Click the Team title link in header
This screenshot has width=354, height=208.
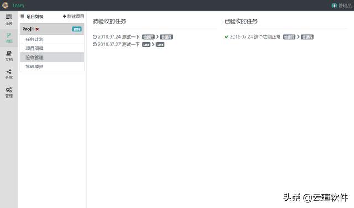coord(18,6)
